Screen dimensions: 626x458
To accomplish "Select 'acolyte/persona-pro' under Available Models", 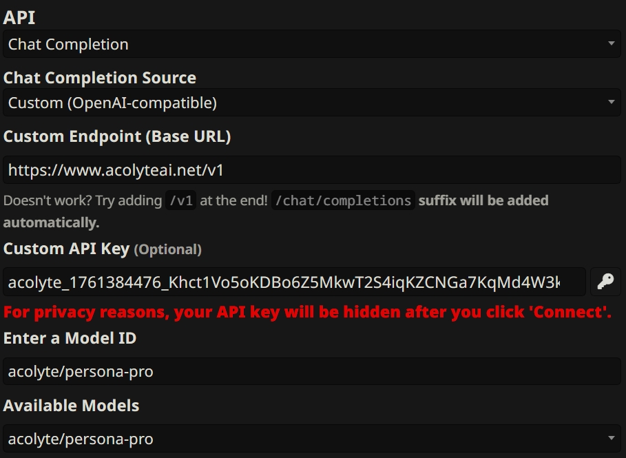I will pyautogui.click(x=310, y=438).
